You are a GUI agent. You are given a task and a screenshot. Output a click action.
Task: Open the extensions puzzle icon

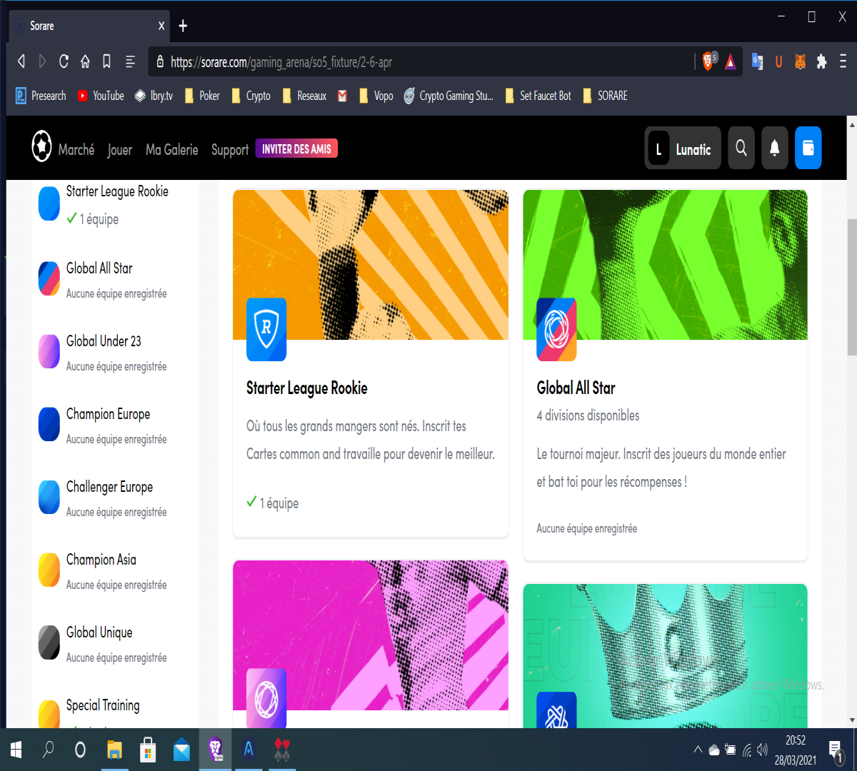pos(822,62)
